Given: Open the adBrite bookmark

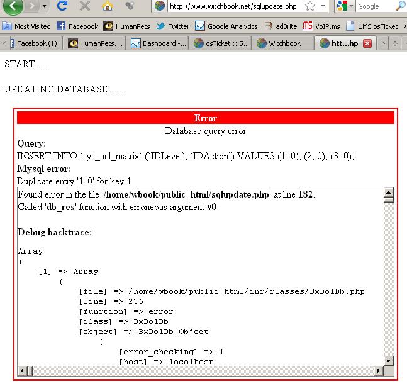Looking at the screenshot, I should [x=281, y=26].
